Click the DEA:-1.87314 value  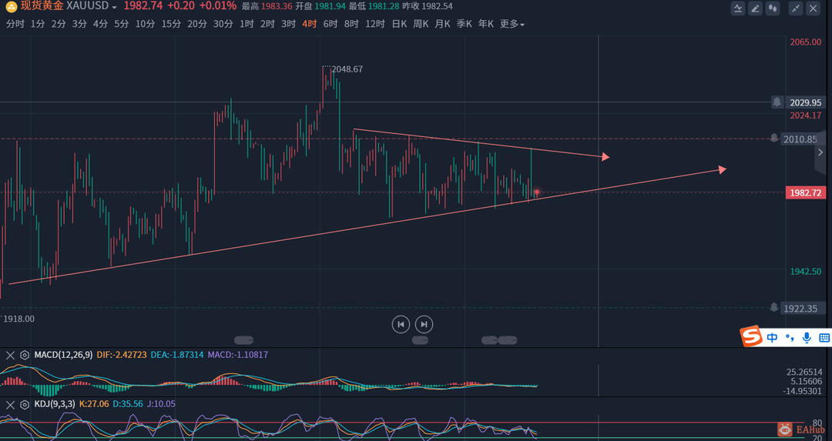click(176, 355)
